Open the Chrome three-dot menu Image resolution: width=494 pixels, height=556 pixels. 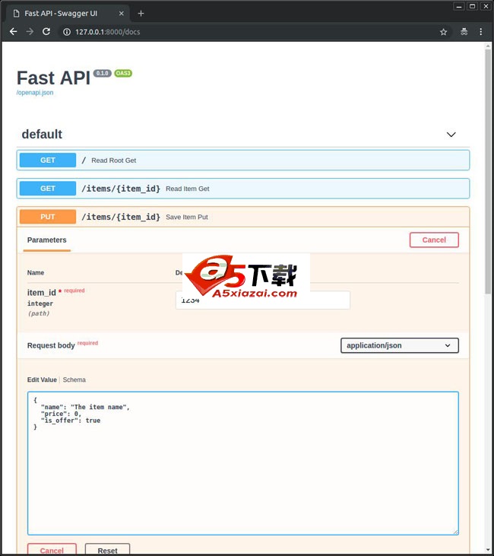[x=481, y=31]
